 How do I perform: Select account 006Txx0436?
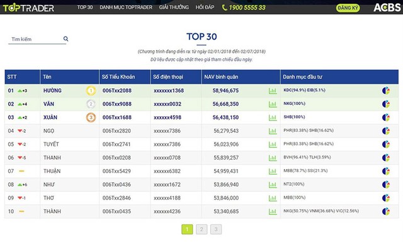point(116,185)
